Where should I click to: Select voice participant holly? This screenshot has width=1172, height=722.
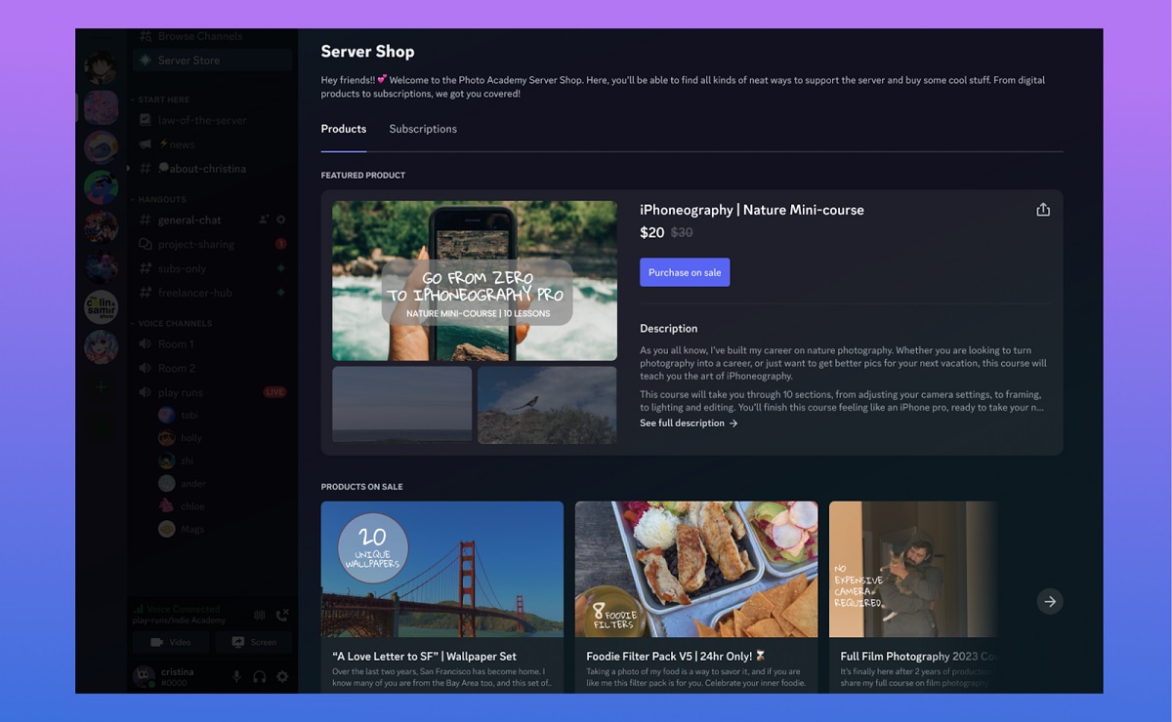(x=180, y=438)
